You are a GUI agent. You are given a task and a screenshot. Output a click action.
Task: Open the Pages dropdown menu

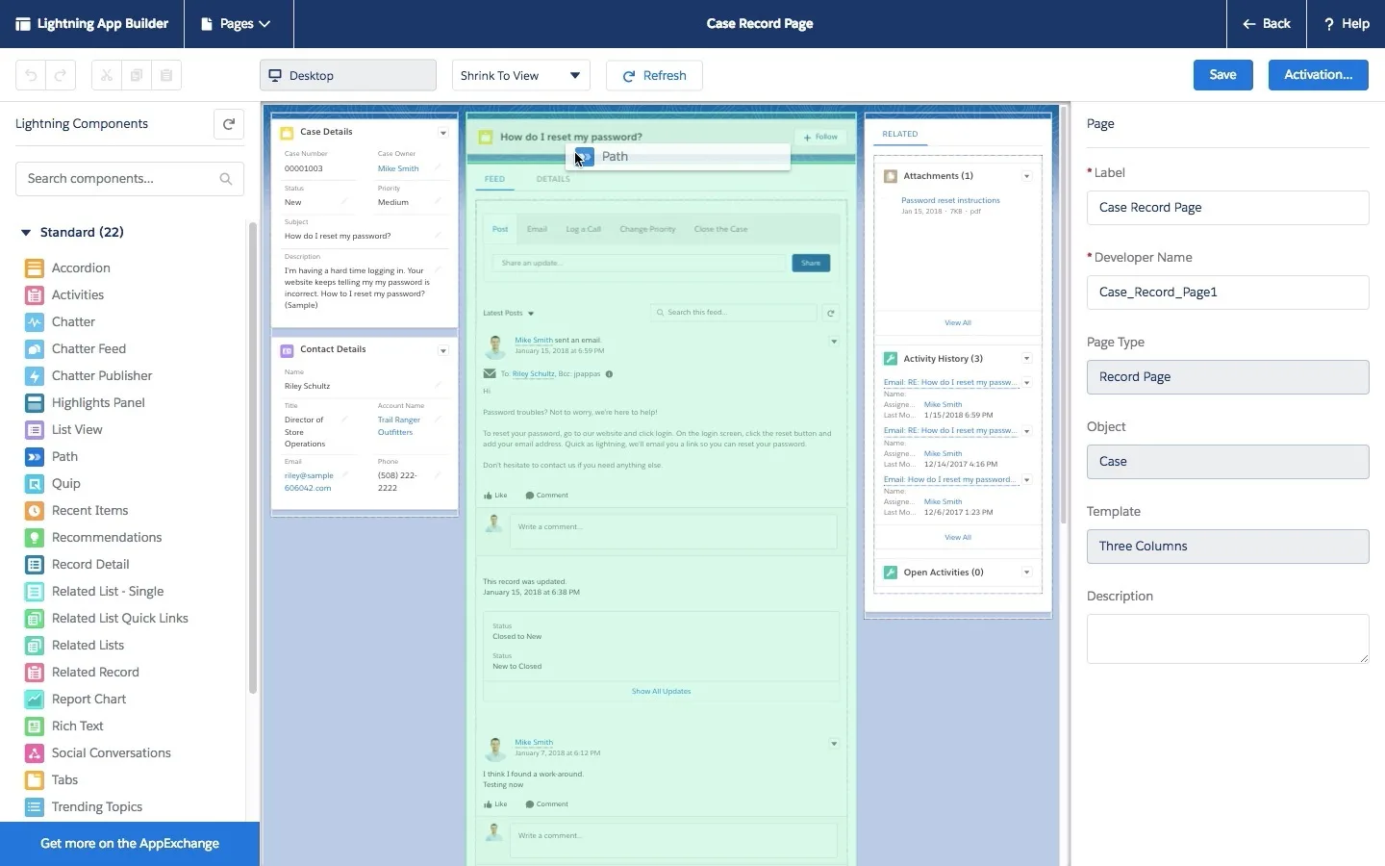237,24
